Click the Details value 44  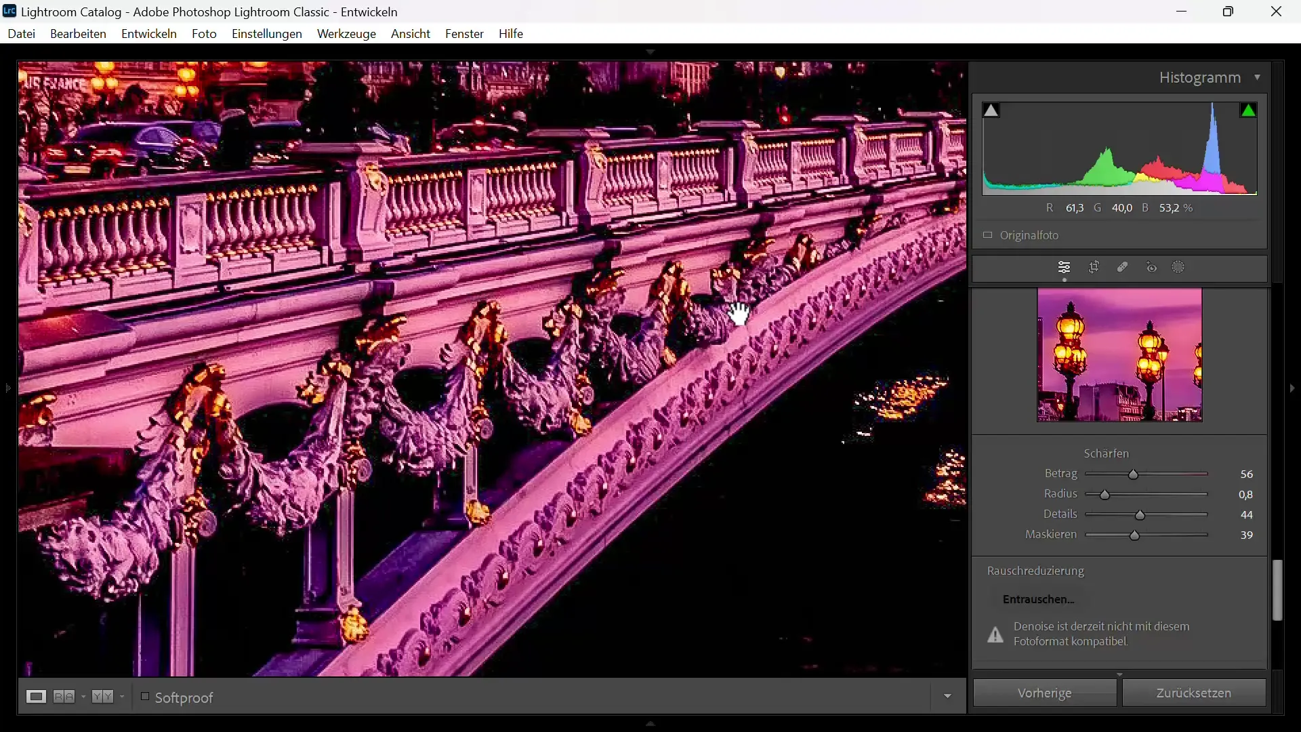pyautogui.click(x=1247, y=516)
